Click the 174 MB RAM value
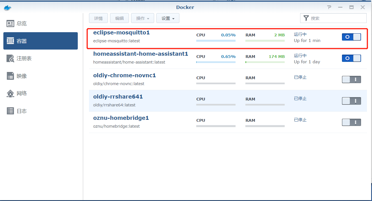This screenshot has height=201, width=372. tap(277, 56)
